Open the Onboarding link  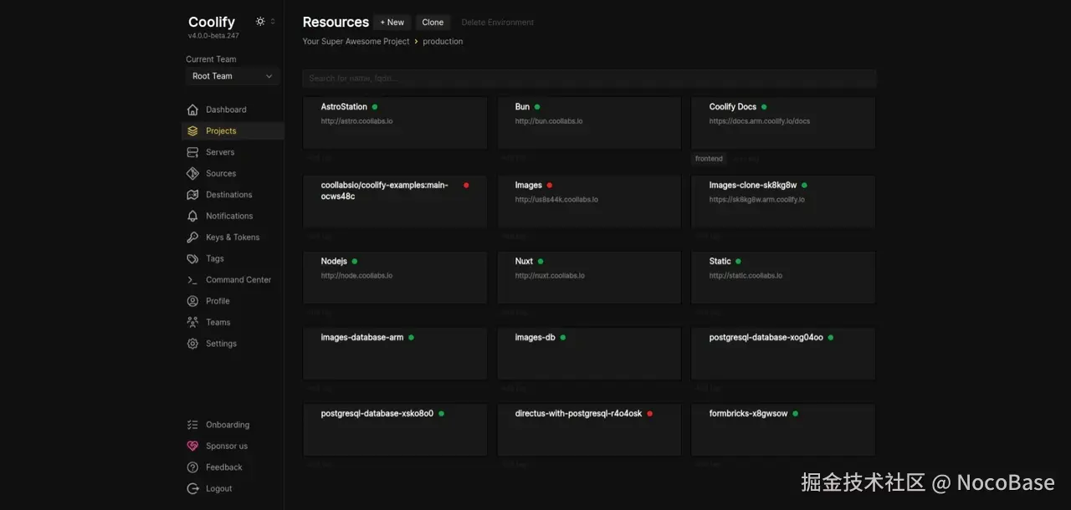coord(233,425)
